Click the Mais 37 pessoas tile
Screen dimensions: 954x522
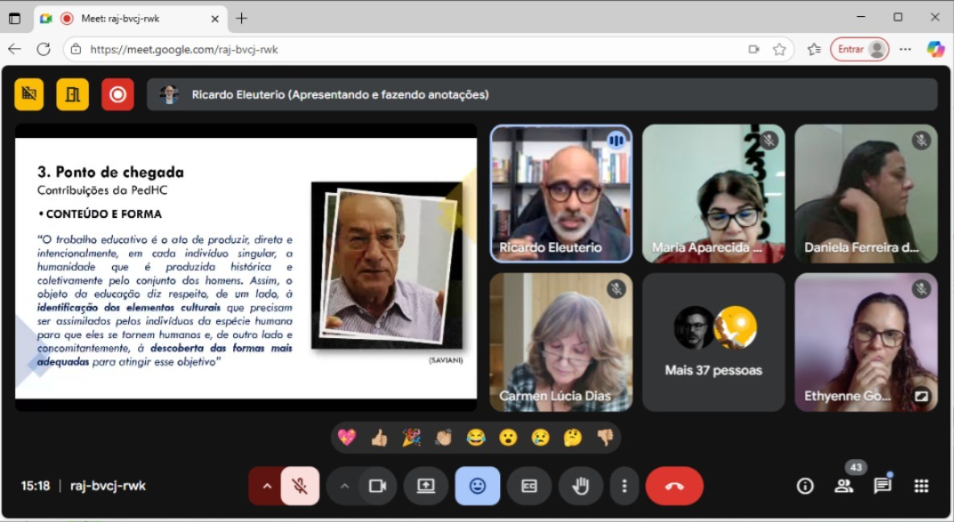pyautogui.click(x=713, y=342)
